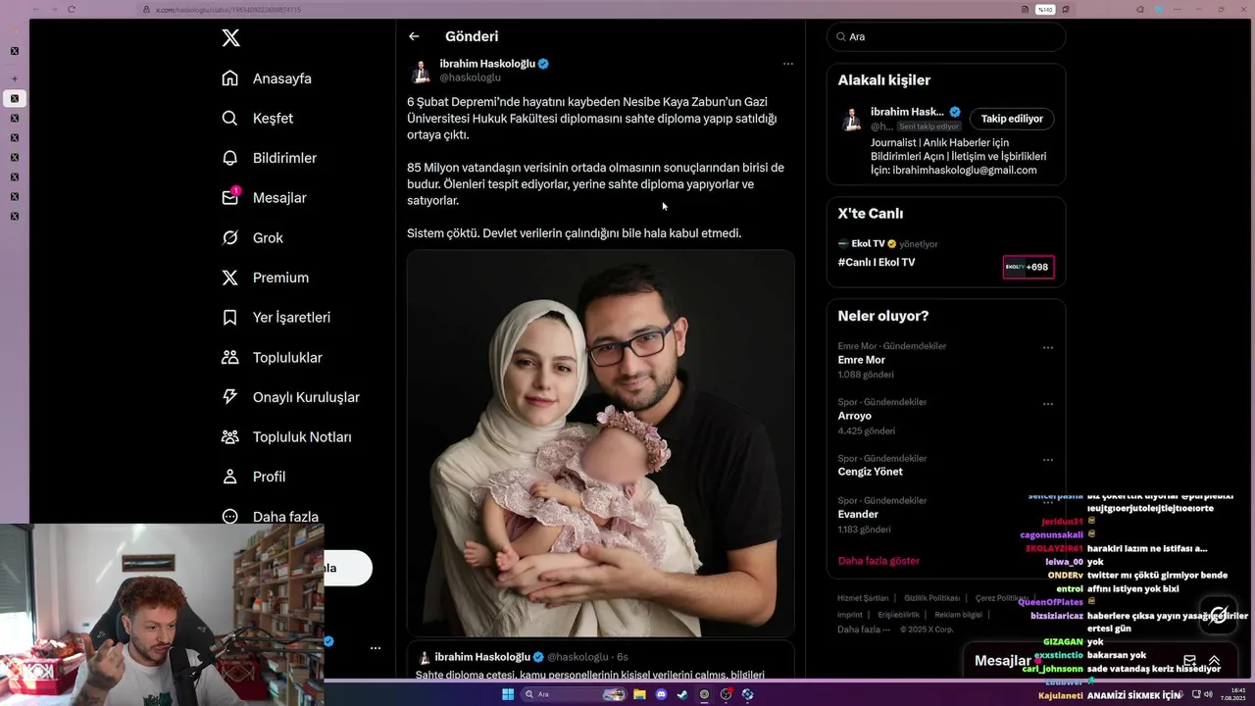Screen dimensions: 1255x706
Task: Click the Takip ediliyor button
Action: click(x=1012, y=119)
